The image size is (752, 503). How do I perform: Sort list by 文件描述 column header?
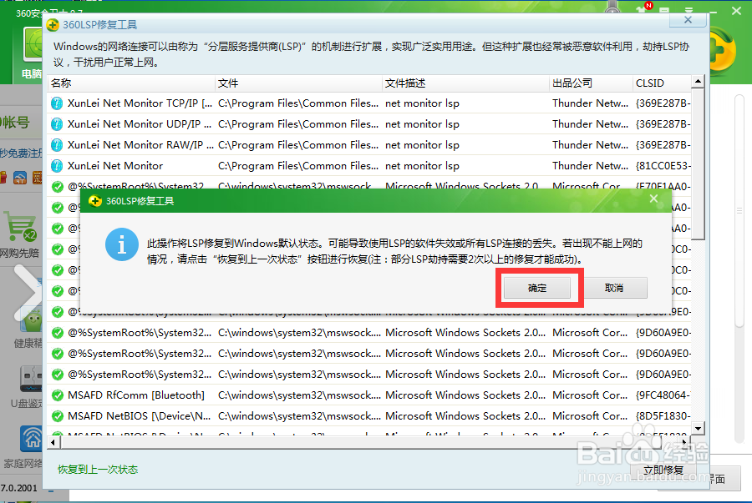pos(465,83)
